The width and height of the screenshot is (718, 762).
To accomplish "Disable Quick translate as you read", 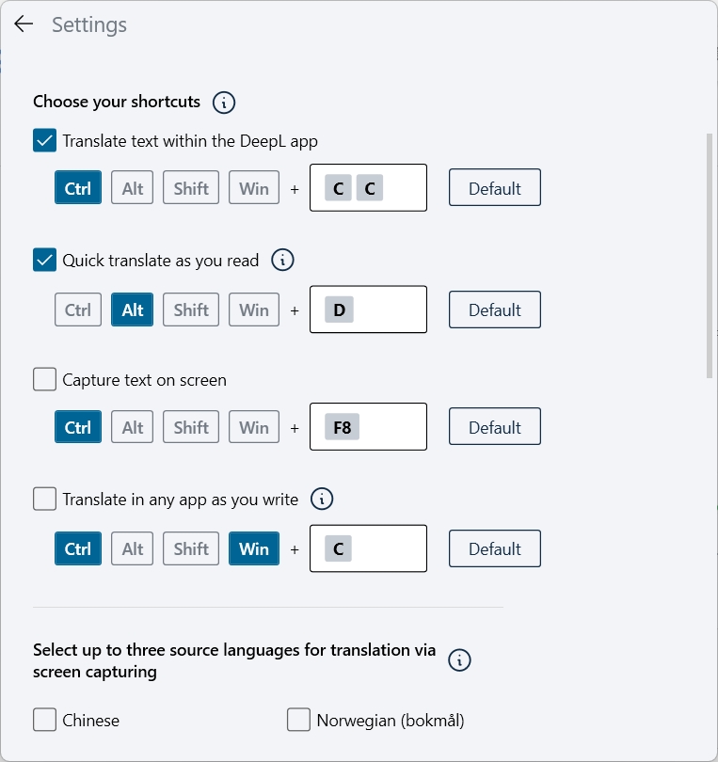I will click(x=45, y=260).
